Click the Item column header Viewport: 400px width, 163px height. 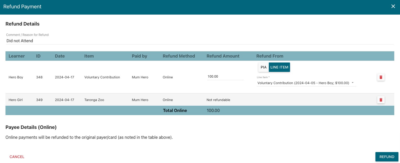click(89, 56)
